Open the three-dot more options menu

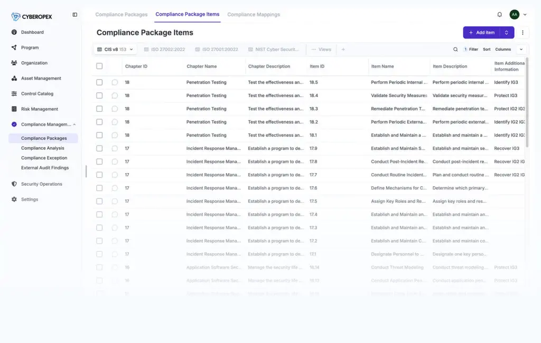click(x=523, y=32)
